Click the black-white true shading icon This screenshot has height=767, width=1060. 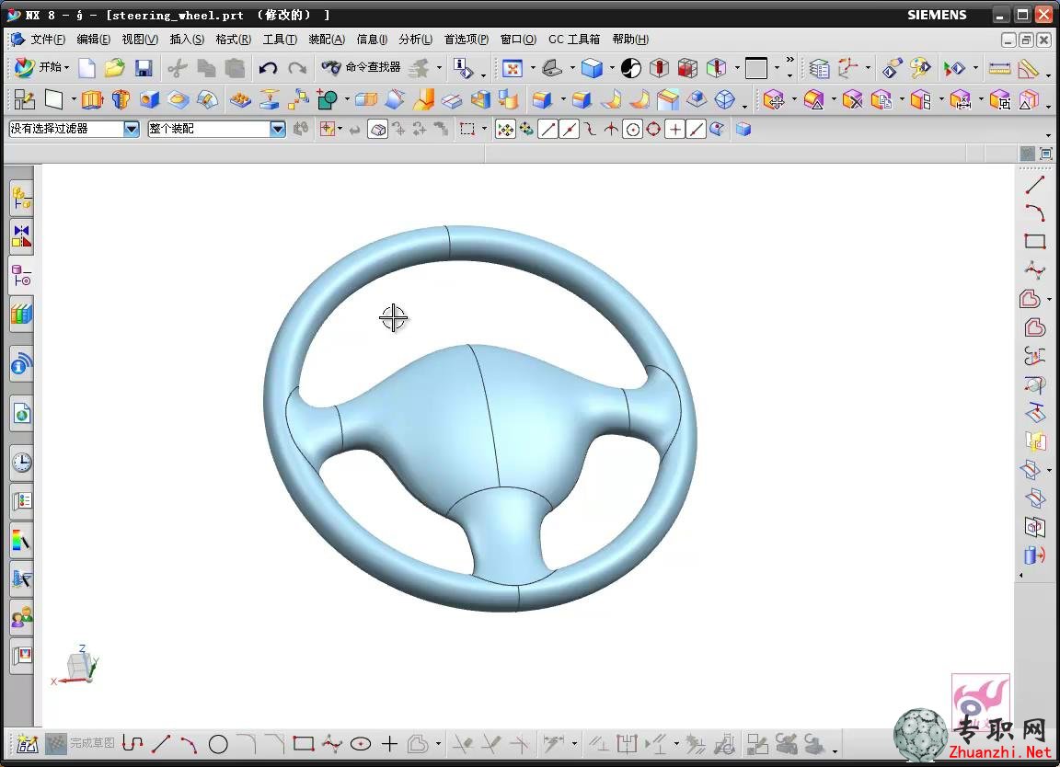click(x=630, y=68)
